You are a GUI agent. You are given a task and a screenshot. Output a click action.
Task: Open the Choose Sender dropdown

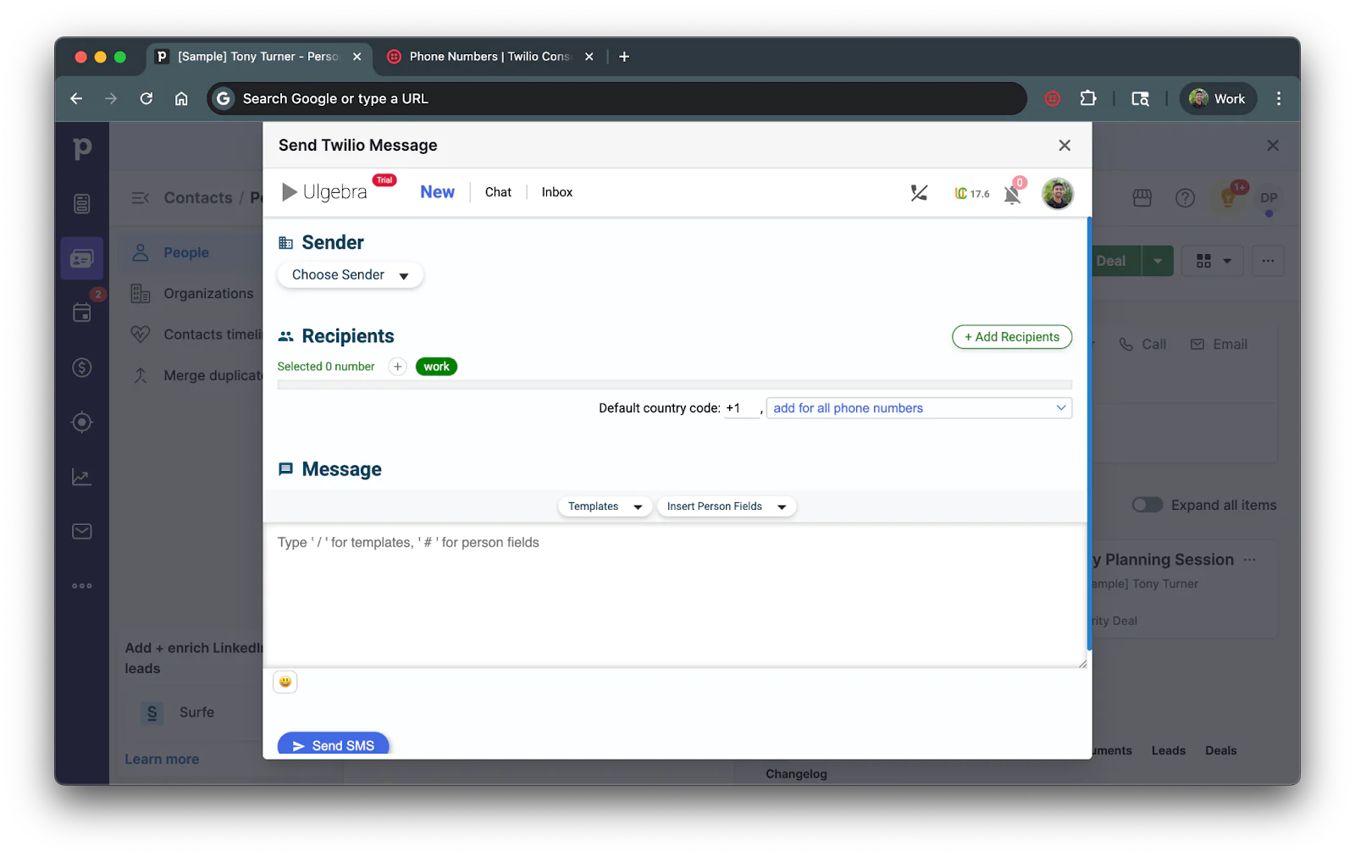tap(349, 274)
